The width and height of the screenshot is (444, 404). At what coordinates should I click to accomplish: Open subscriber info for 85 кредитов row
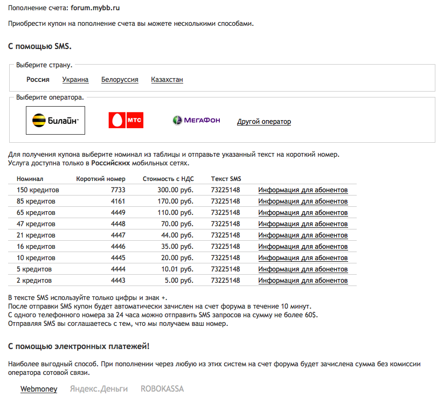[x=303, y=201]
